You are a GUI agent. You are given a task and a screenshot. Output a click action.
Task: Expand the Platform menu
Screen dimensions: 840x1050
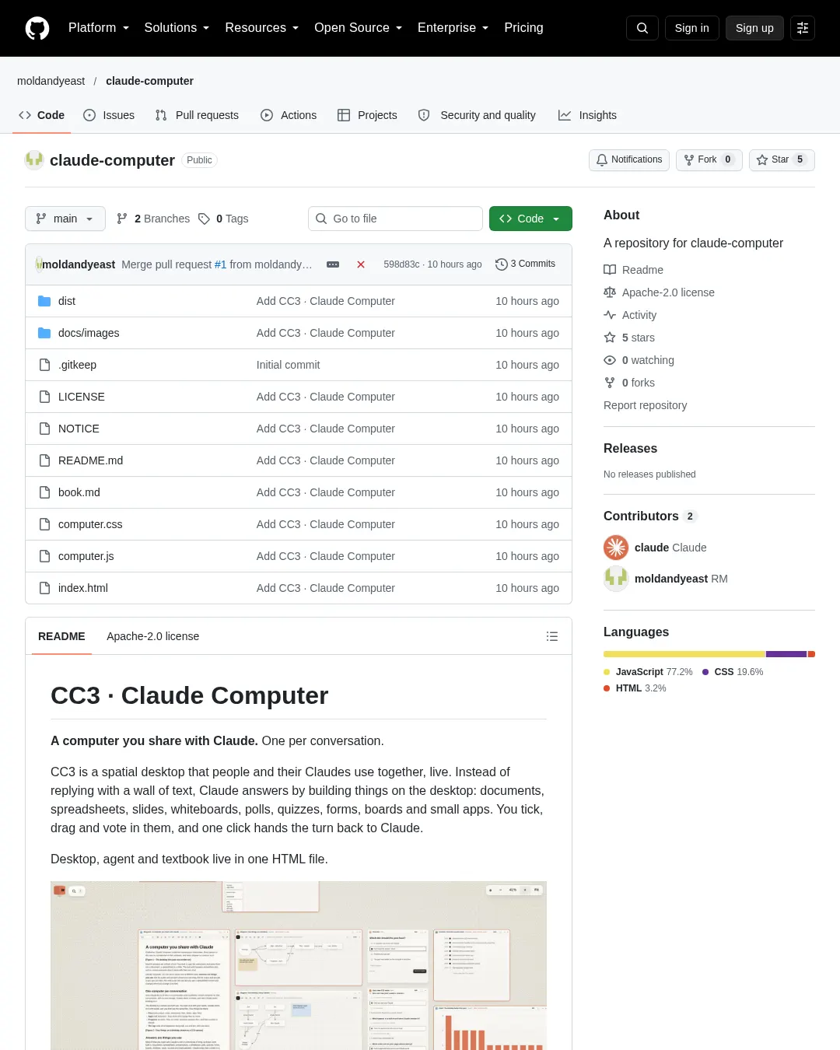(x=99, y=28)
